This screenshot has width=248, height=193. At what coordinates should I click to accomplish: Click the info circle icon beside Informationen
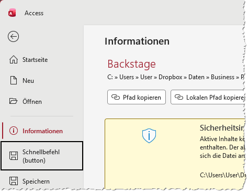14,131
